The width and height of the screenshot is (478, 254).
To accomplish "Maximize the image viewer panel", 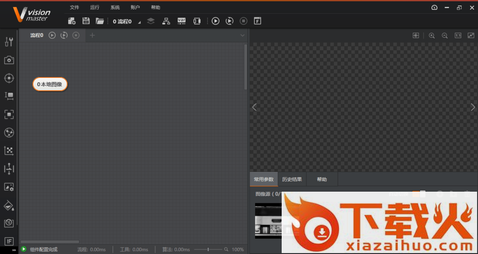I will point(471,35).
